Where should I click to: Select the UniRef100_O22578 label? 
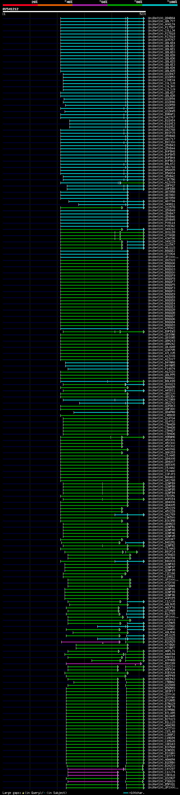tap(161, 207)
